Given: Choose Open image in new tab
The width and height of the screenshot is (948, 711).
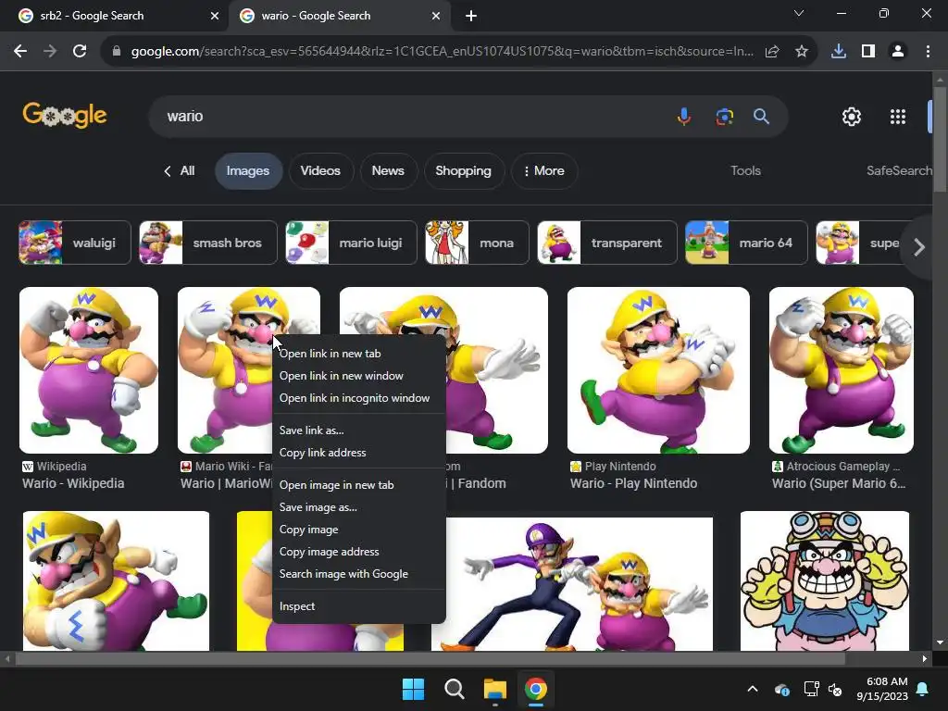Looking at the screenshot, I should [359, 485].
